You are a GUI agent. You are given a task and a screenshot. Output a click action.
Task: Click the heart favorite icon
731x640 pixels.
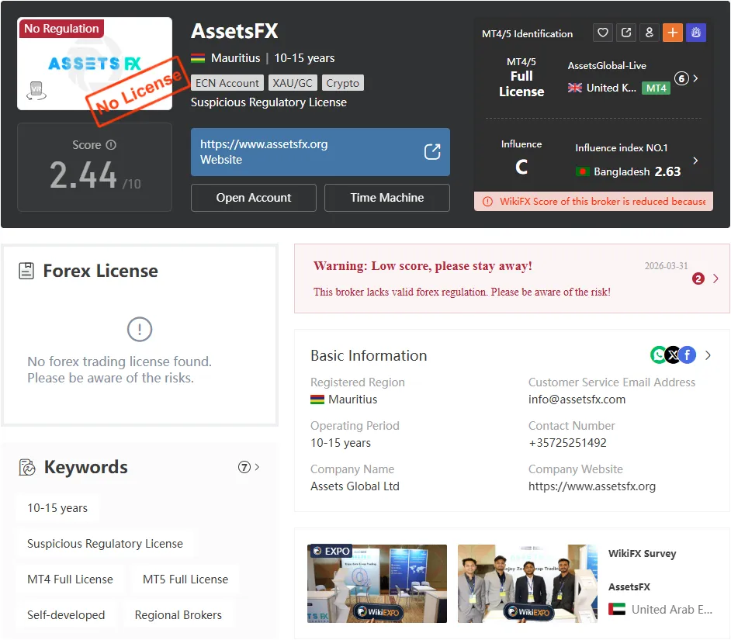603,33
